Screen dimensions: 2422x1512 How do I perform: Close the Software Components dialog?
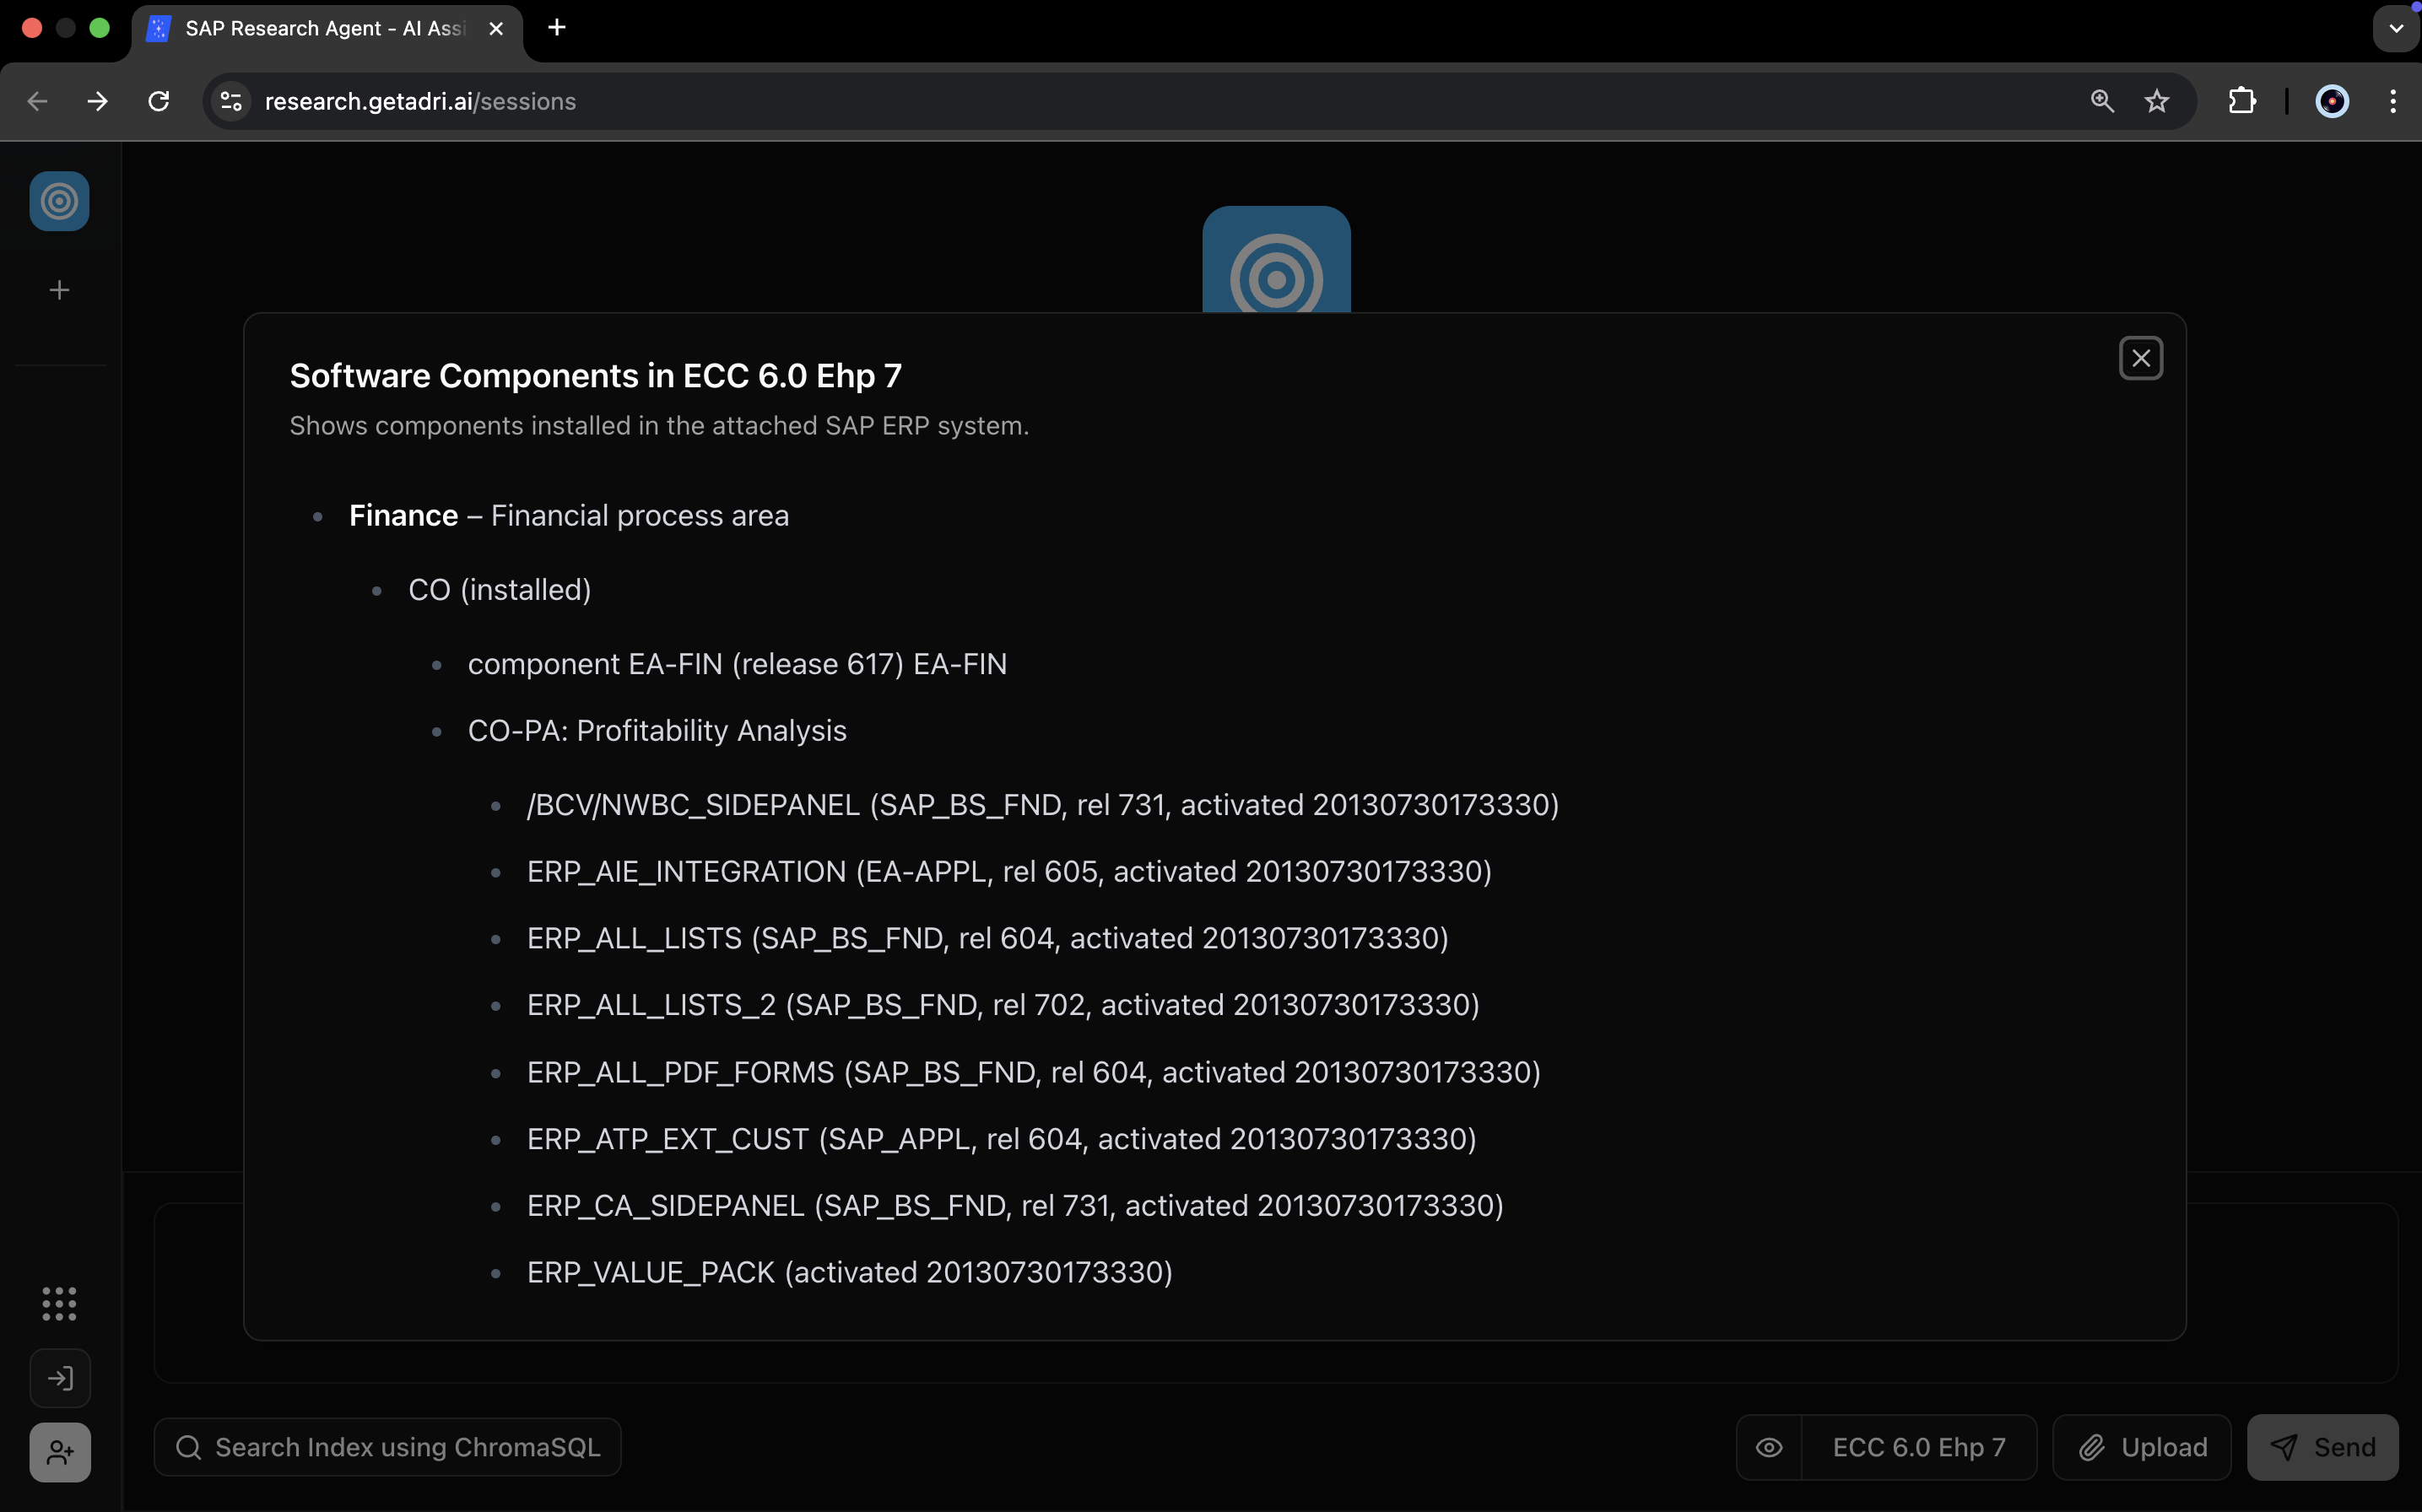point(2140,358)
